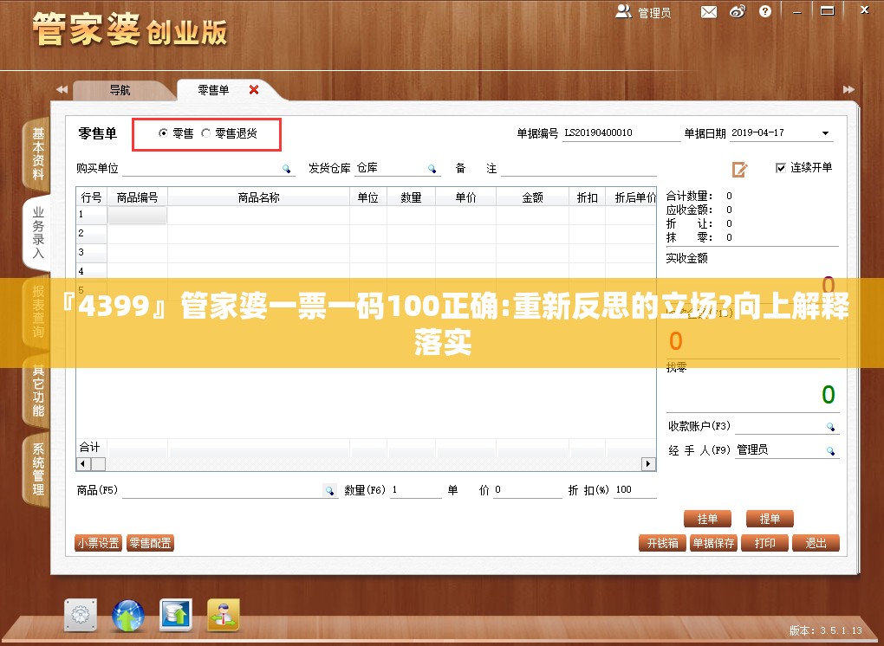This screenshot has height=646, width=884.
Task: Click the 提单 button
Action: tap(770, 519)
